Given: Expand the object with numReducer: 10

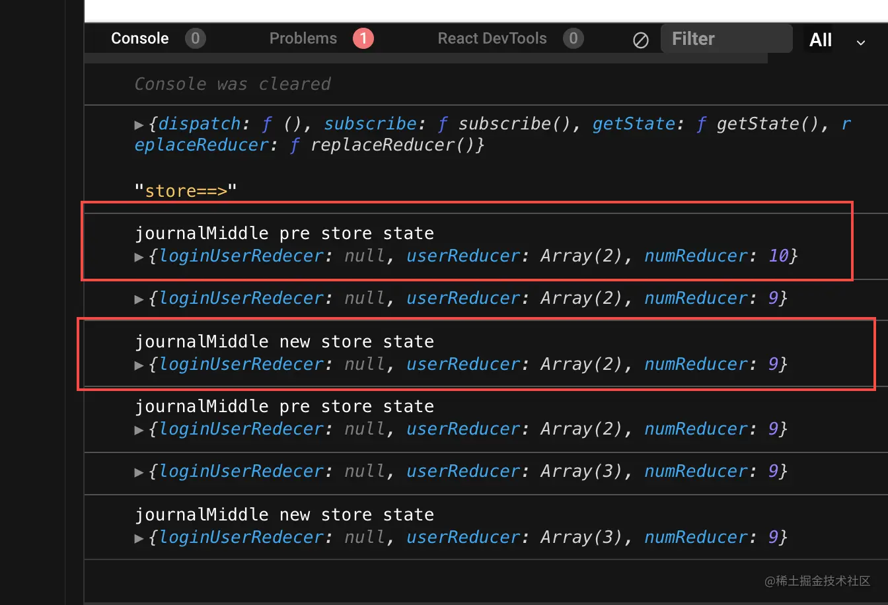Looking at the screenshot, I should [139, 256].
